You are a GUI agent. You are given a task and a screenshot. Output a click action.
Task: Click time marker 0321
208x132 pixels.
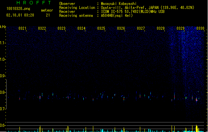coord(22,28)
